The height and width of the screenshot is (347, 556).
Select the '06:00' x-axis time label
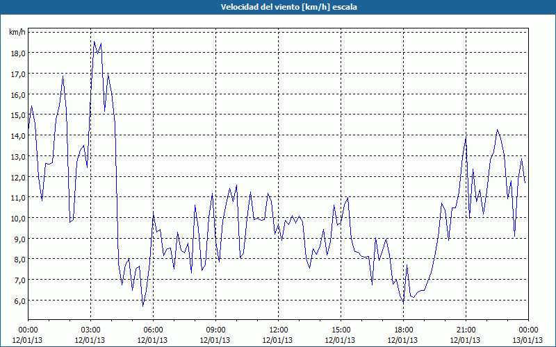[153, 330]
